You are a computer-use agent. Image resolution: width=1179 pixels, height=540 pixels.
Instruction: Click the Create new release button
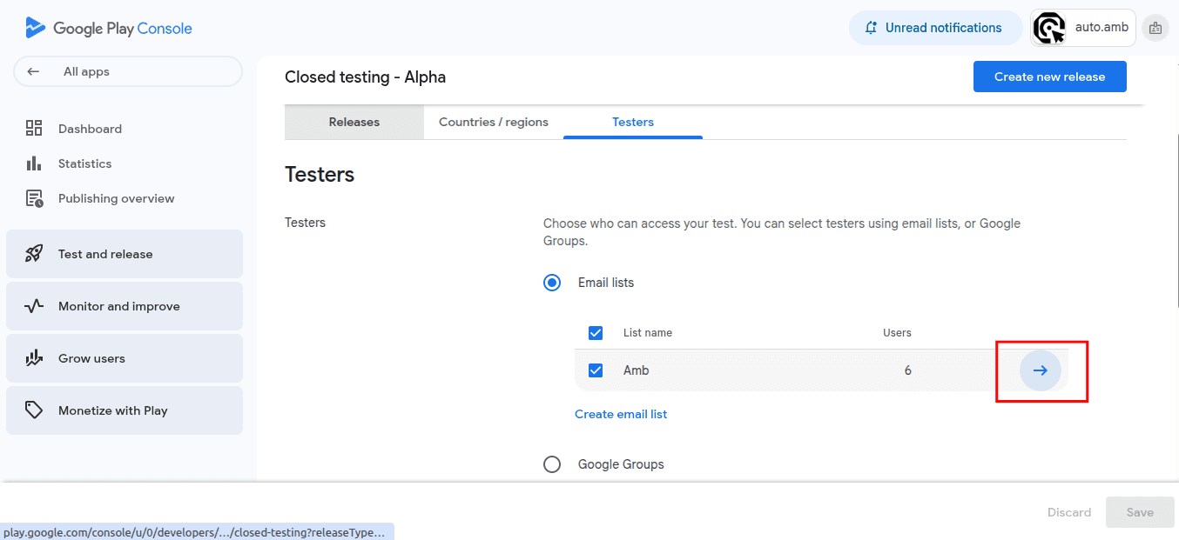[x=1049, y=77]
